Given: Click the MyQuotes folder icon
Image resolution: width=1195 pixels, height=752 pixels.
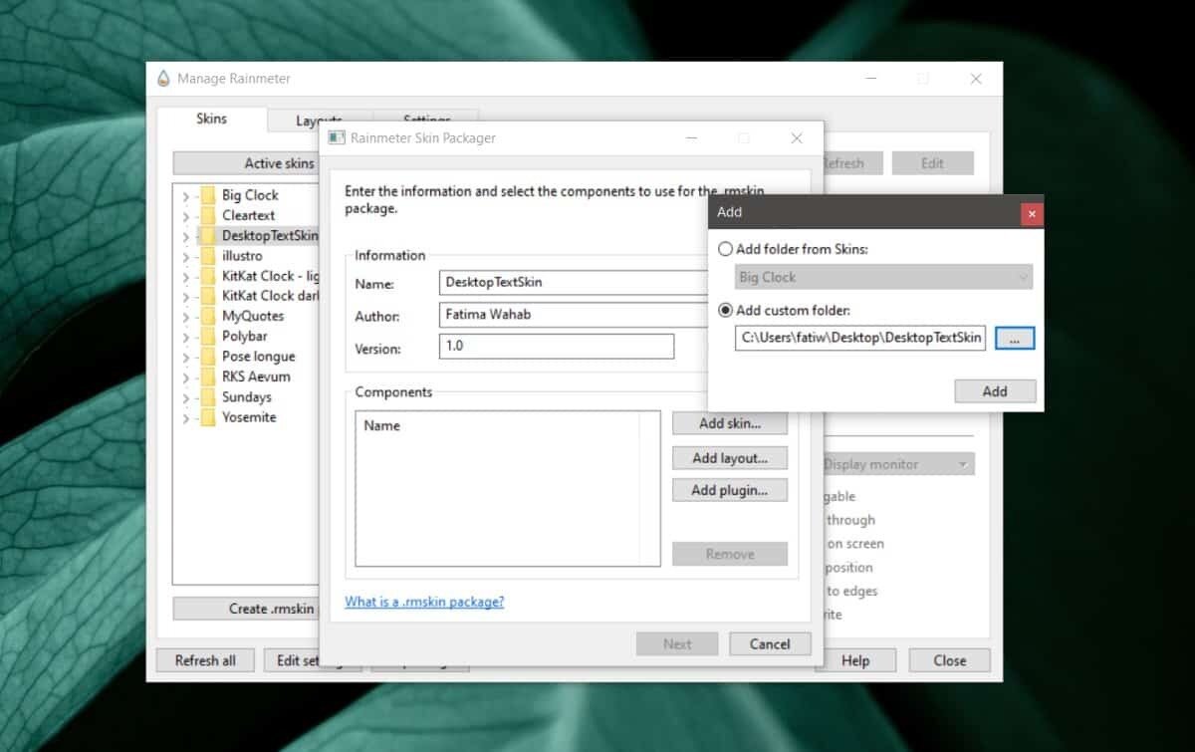Looking at the screenshot, I should tap(207, 316).
